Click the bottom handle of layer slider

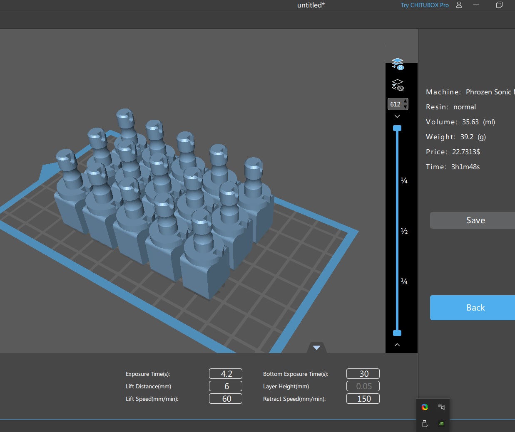click(x=397, y=333)
